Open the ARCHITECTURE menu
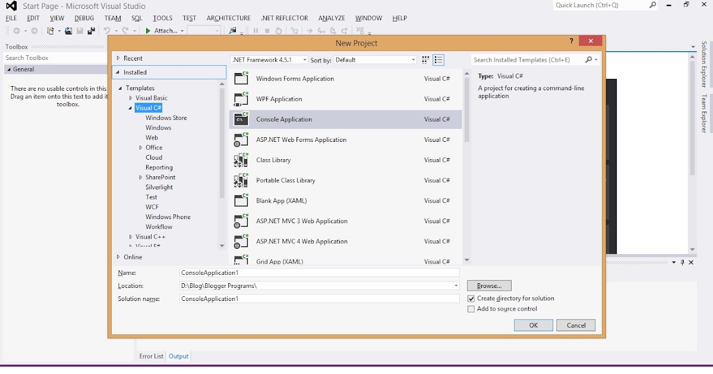 point(229,18)
